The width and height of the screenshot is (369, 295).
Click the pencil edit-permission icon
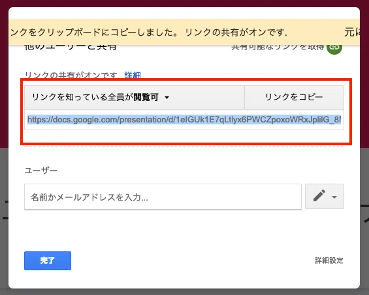coord(319,195)
